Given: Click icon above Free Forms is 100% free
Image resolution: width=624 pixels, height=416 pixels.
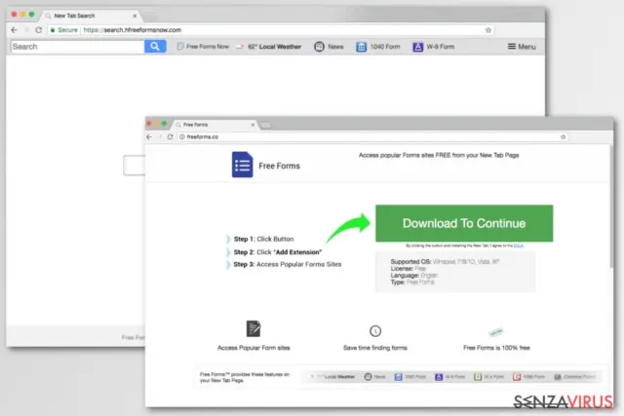Looking at the screenshot, I should [496, 331].
